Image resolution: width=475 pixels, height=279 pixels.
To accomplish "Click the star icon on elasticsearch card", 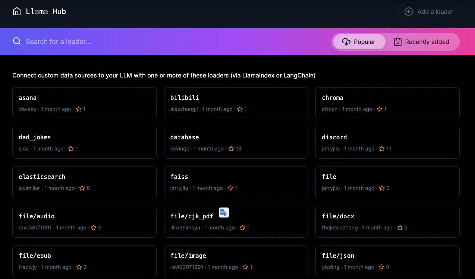I will point(82,188).
